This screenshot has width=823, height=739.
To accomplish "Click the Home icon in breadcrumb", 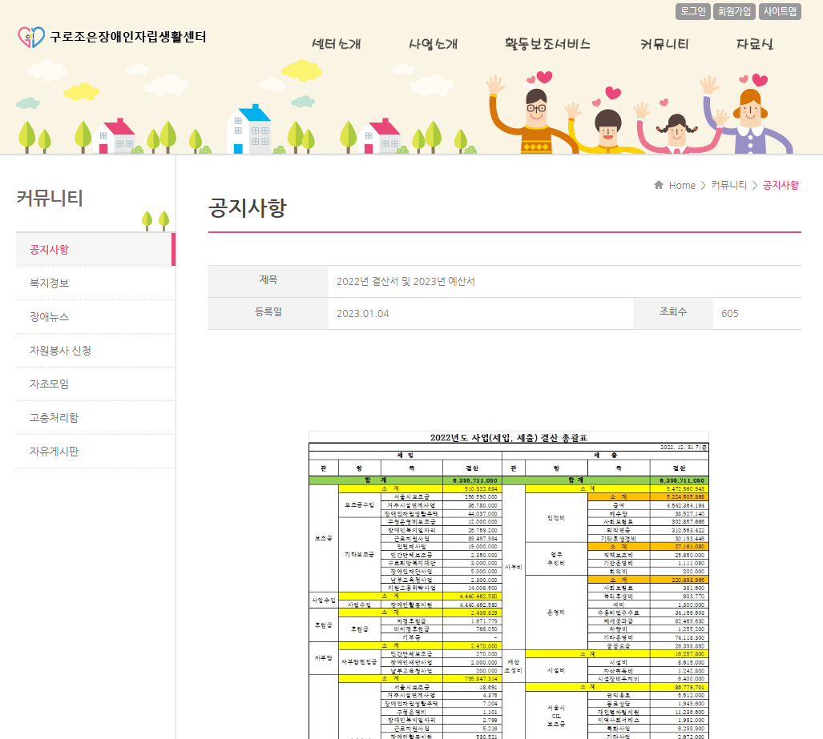I will tap(659, 185).
